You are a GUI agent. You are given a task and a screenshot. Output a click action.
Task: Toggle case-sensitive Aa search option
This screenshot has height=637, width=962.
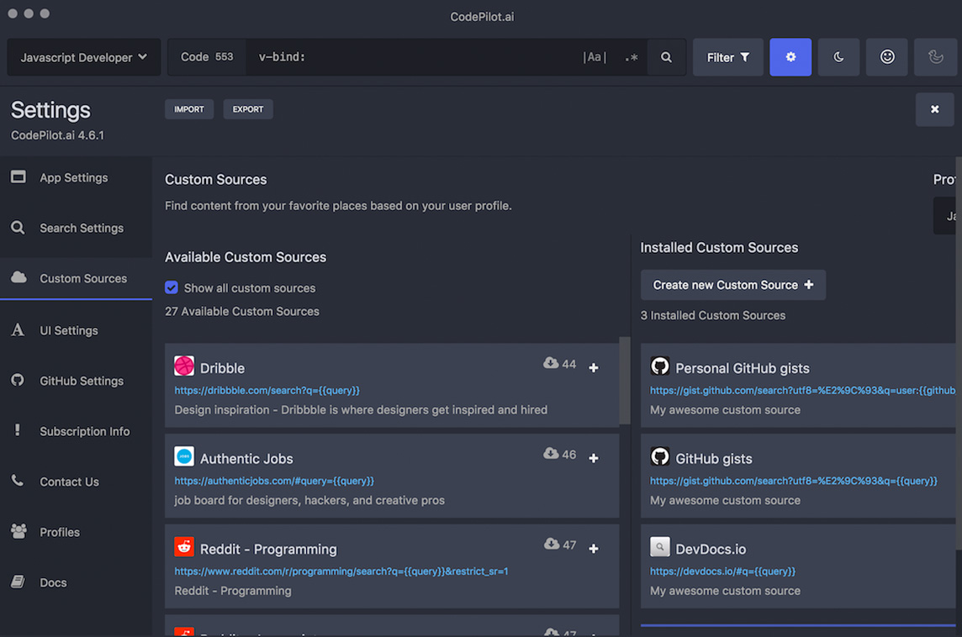[x=594, y=57]
